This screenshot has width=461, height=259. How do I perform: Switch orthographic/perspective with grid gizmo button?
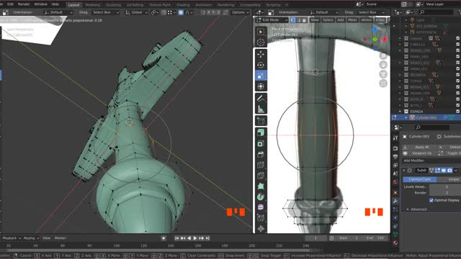pyautogui.click(x=383, y=83)
